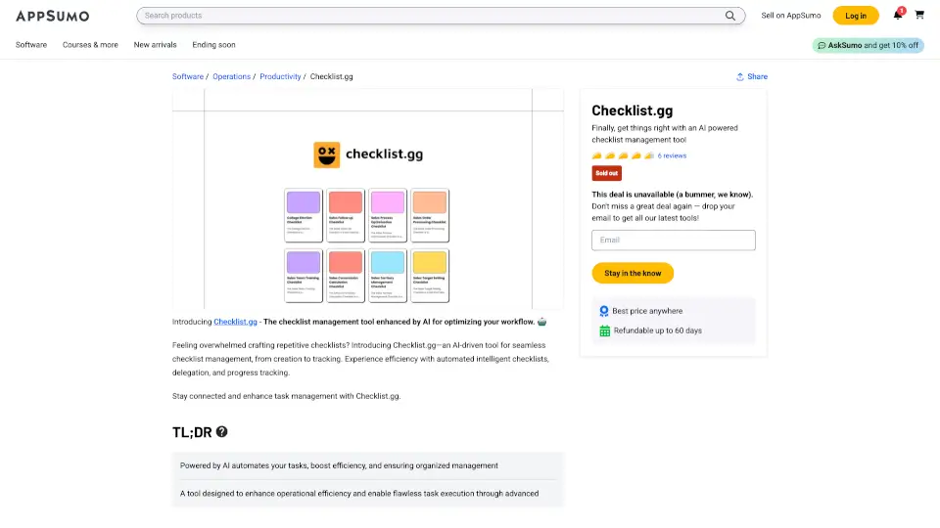This screenshot has width=940, height=528.
Task: Open the shopping cart
Action: tap(919, 16)
